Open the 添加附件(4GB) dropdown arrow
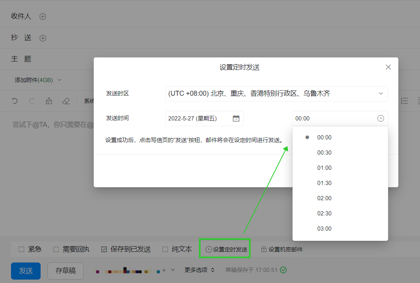The height and width of the screenshot is (283, 420). (59, 80)
